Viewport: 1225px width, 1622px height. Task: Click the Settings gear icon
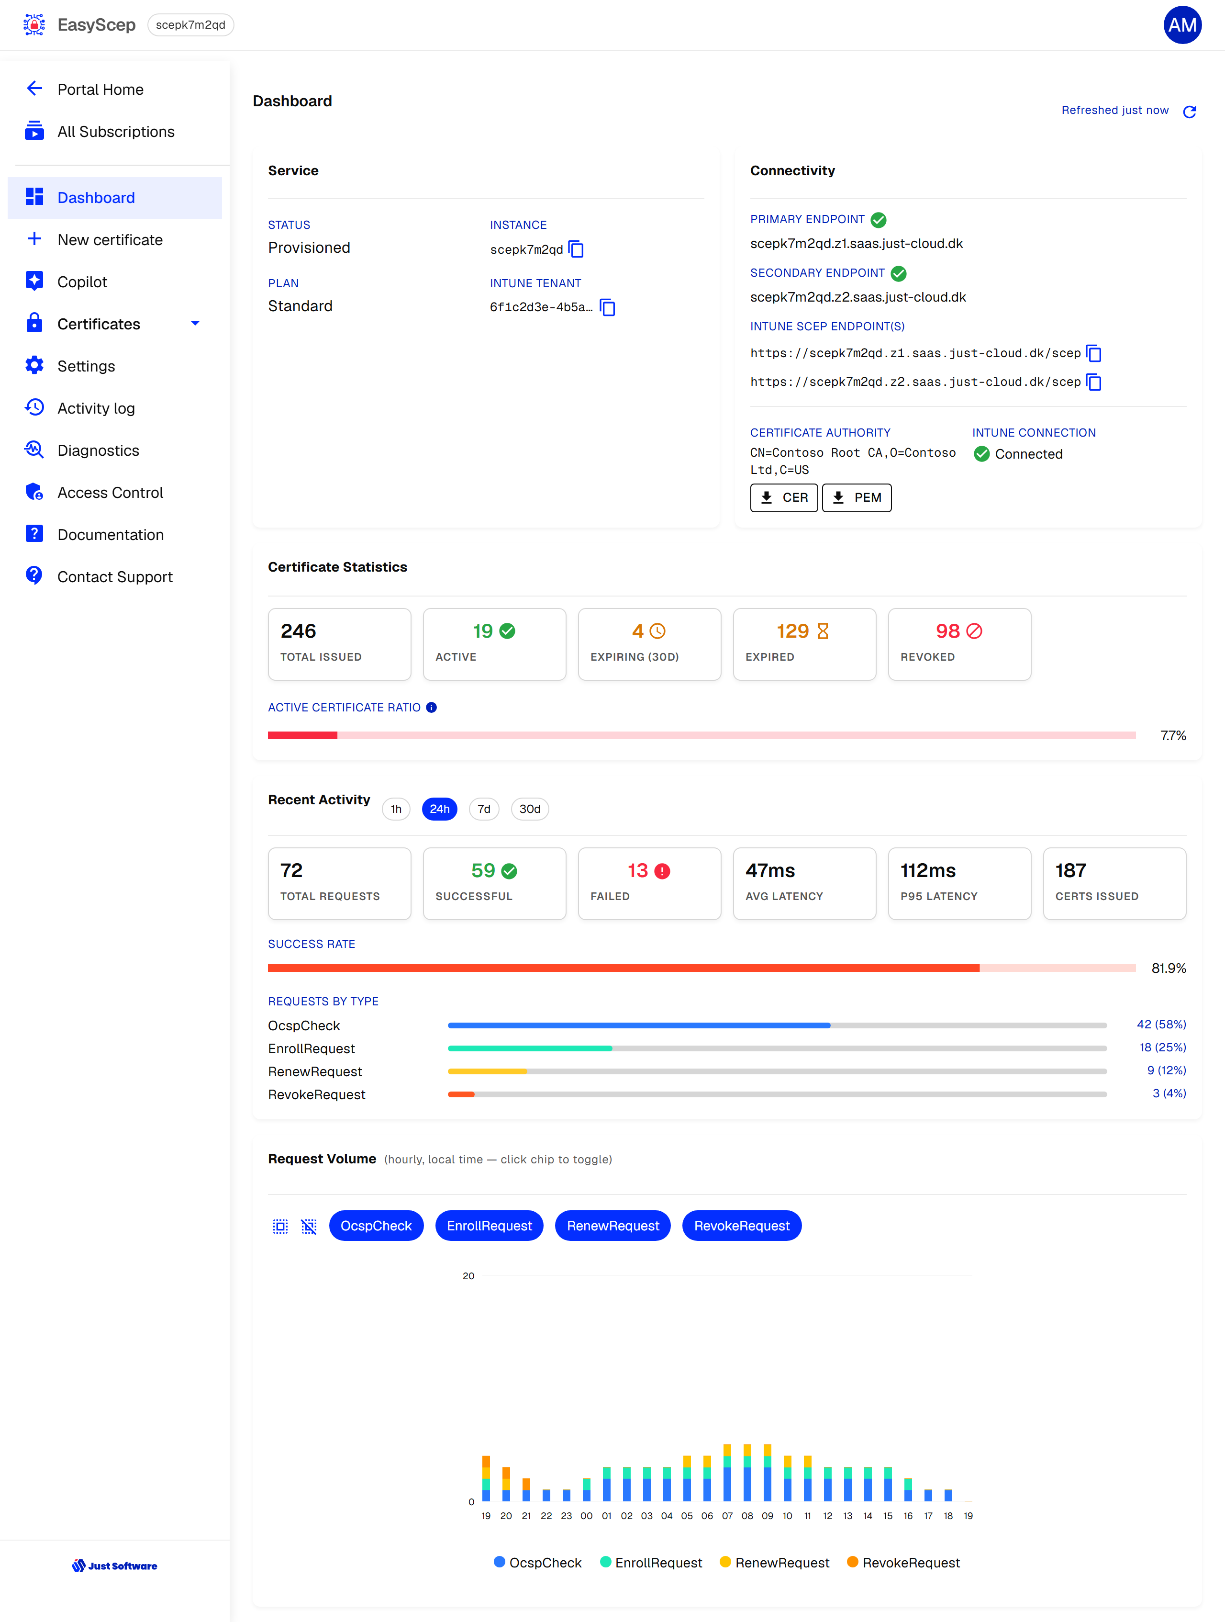[x=34, y=365]
